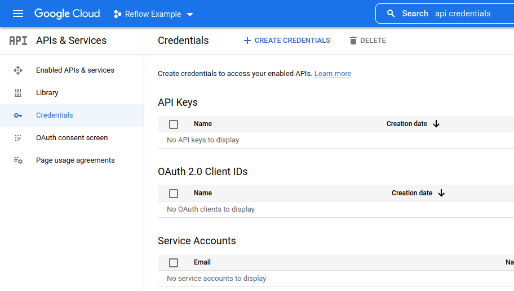Click the Credentials page title
This screenshot has width=514, height=291.
pyautogui.click(x=183, y=41)
